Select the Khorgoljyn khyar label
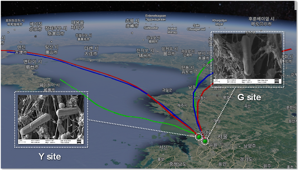 point(219,22)
